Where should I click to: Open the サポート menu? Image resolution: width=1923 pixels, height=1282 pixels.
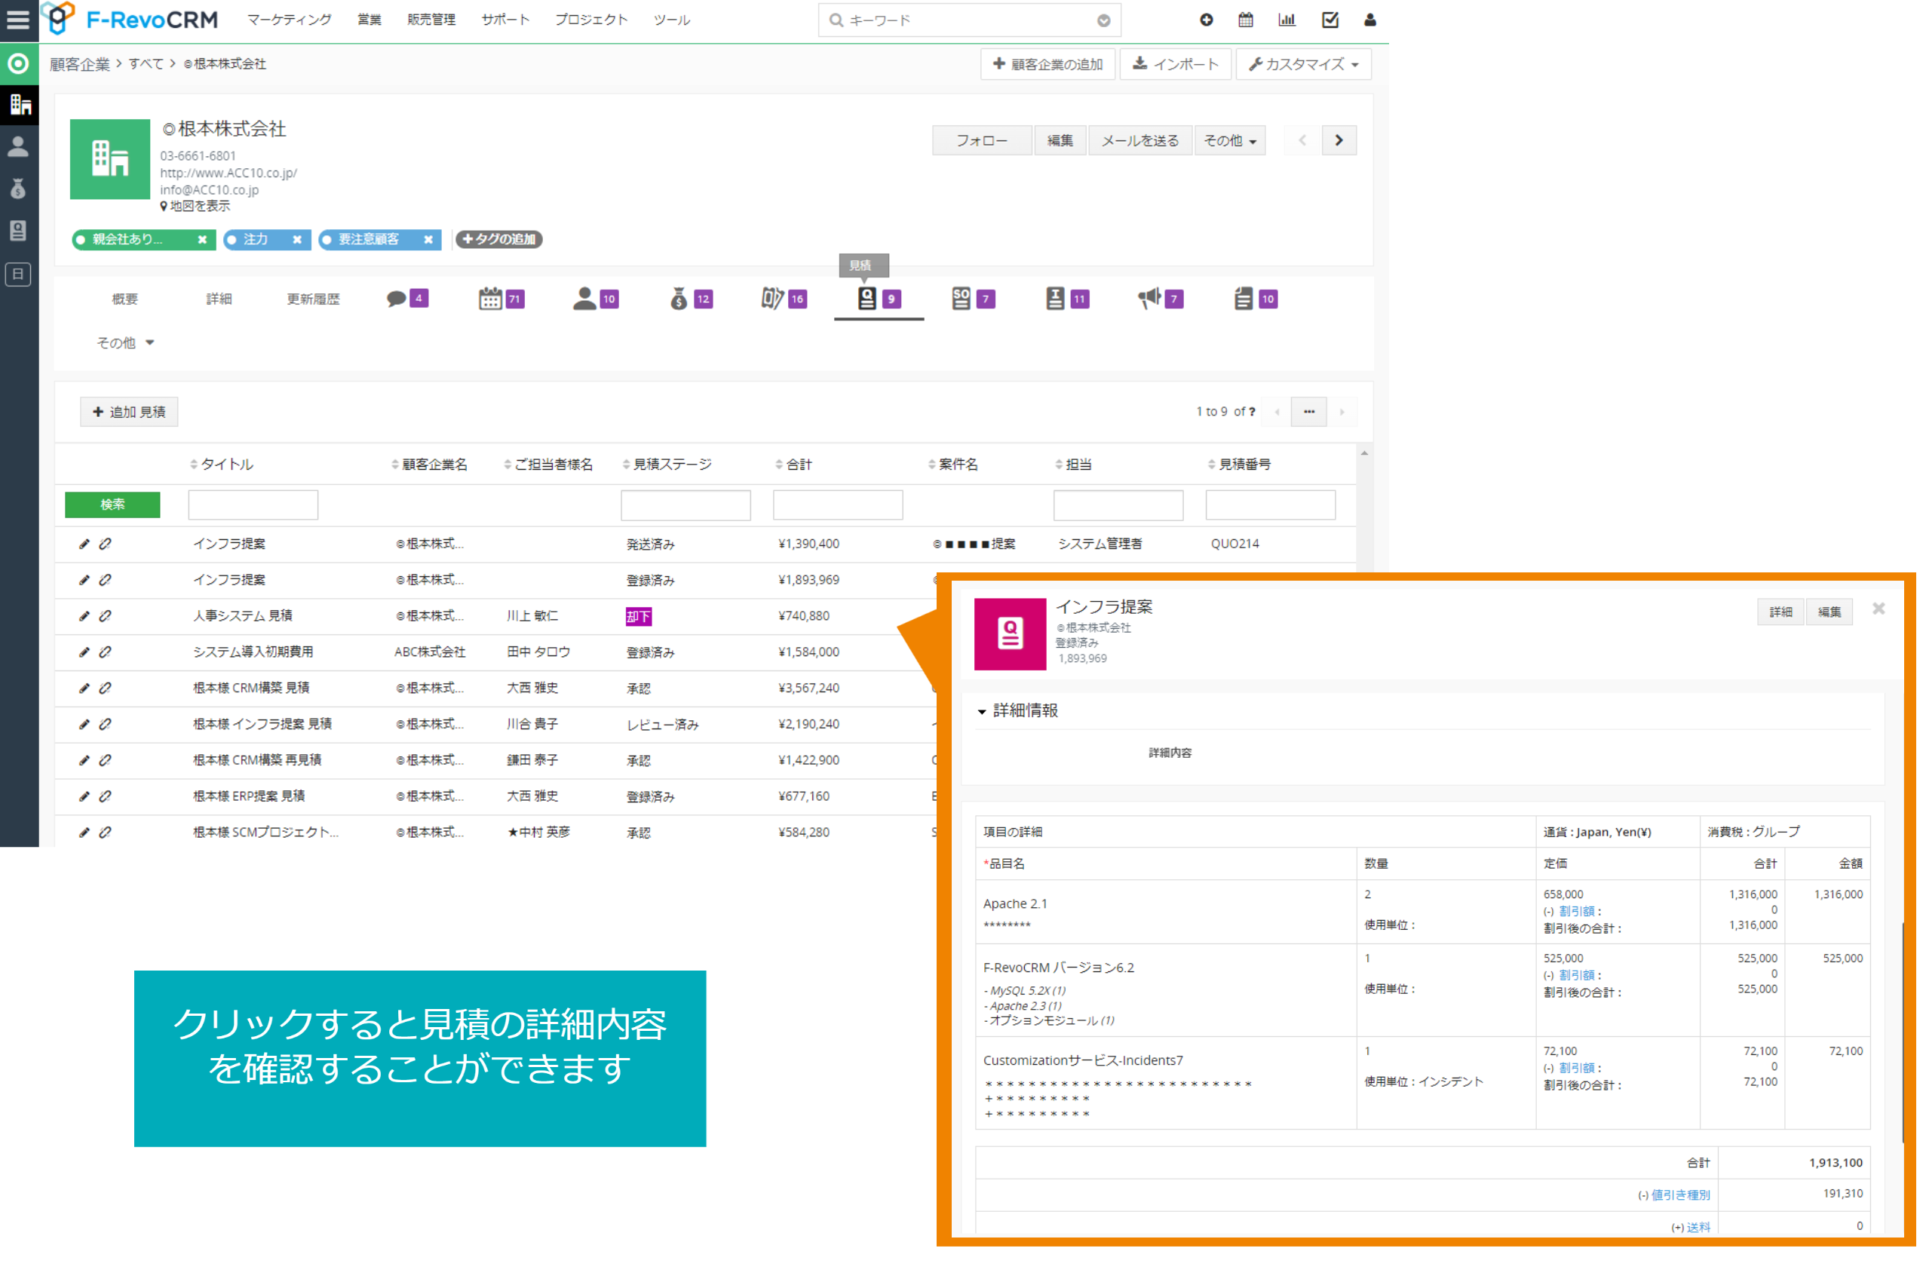[505, 20]
